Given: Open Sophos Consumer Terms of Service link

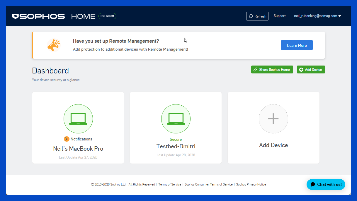Looking at the screenshot, I should click(x=209, y=184).
